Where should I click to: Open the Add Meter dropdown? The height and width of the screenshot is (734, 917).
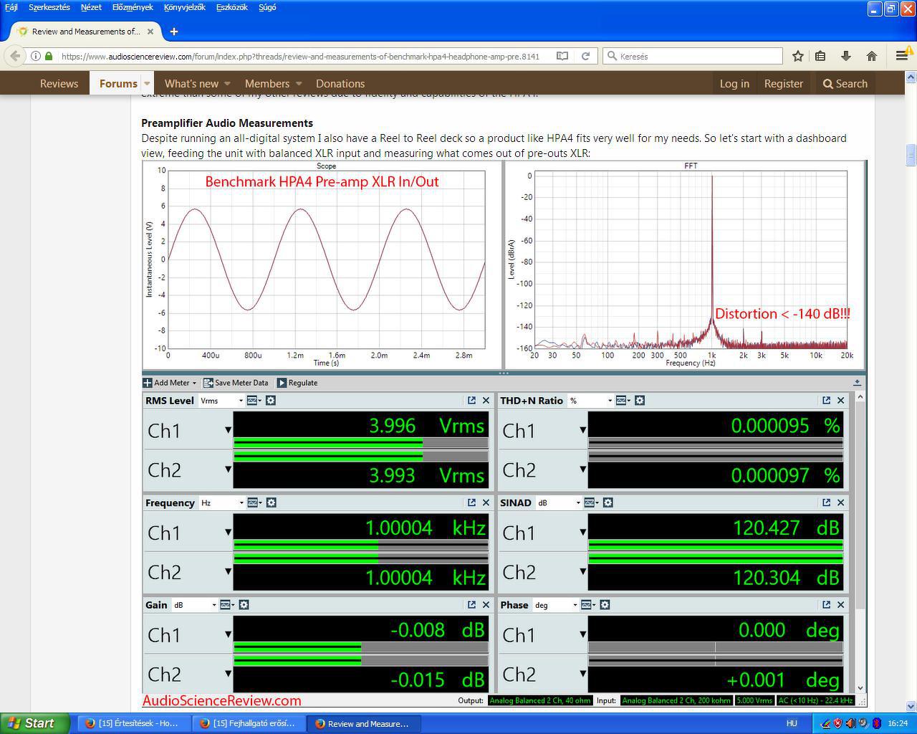[x=170, y=383]
